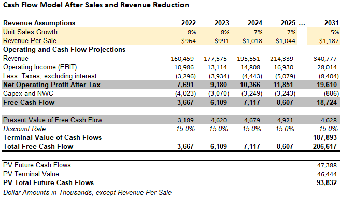Viewport: 341px width, 197px height.
Task: Select revenue cell 195,551
Action: (x=248, y=59)
